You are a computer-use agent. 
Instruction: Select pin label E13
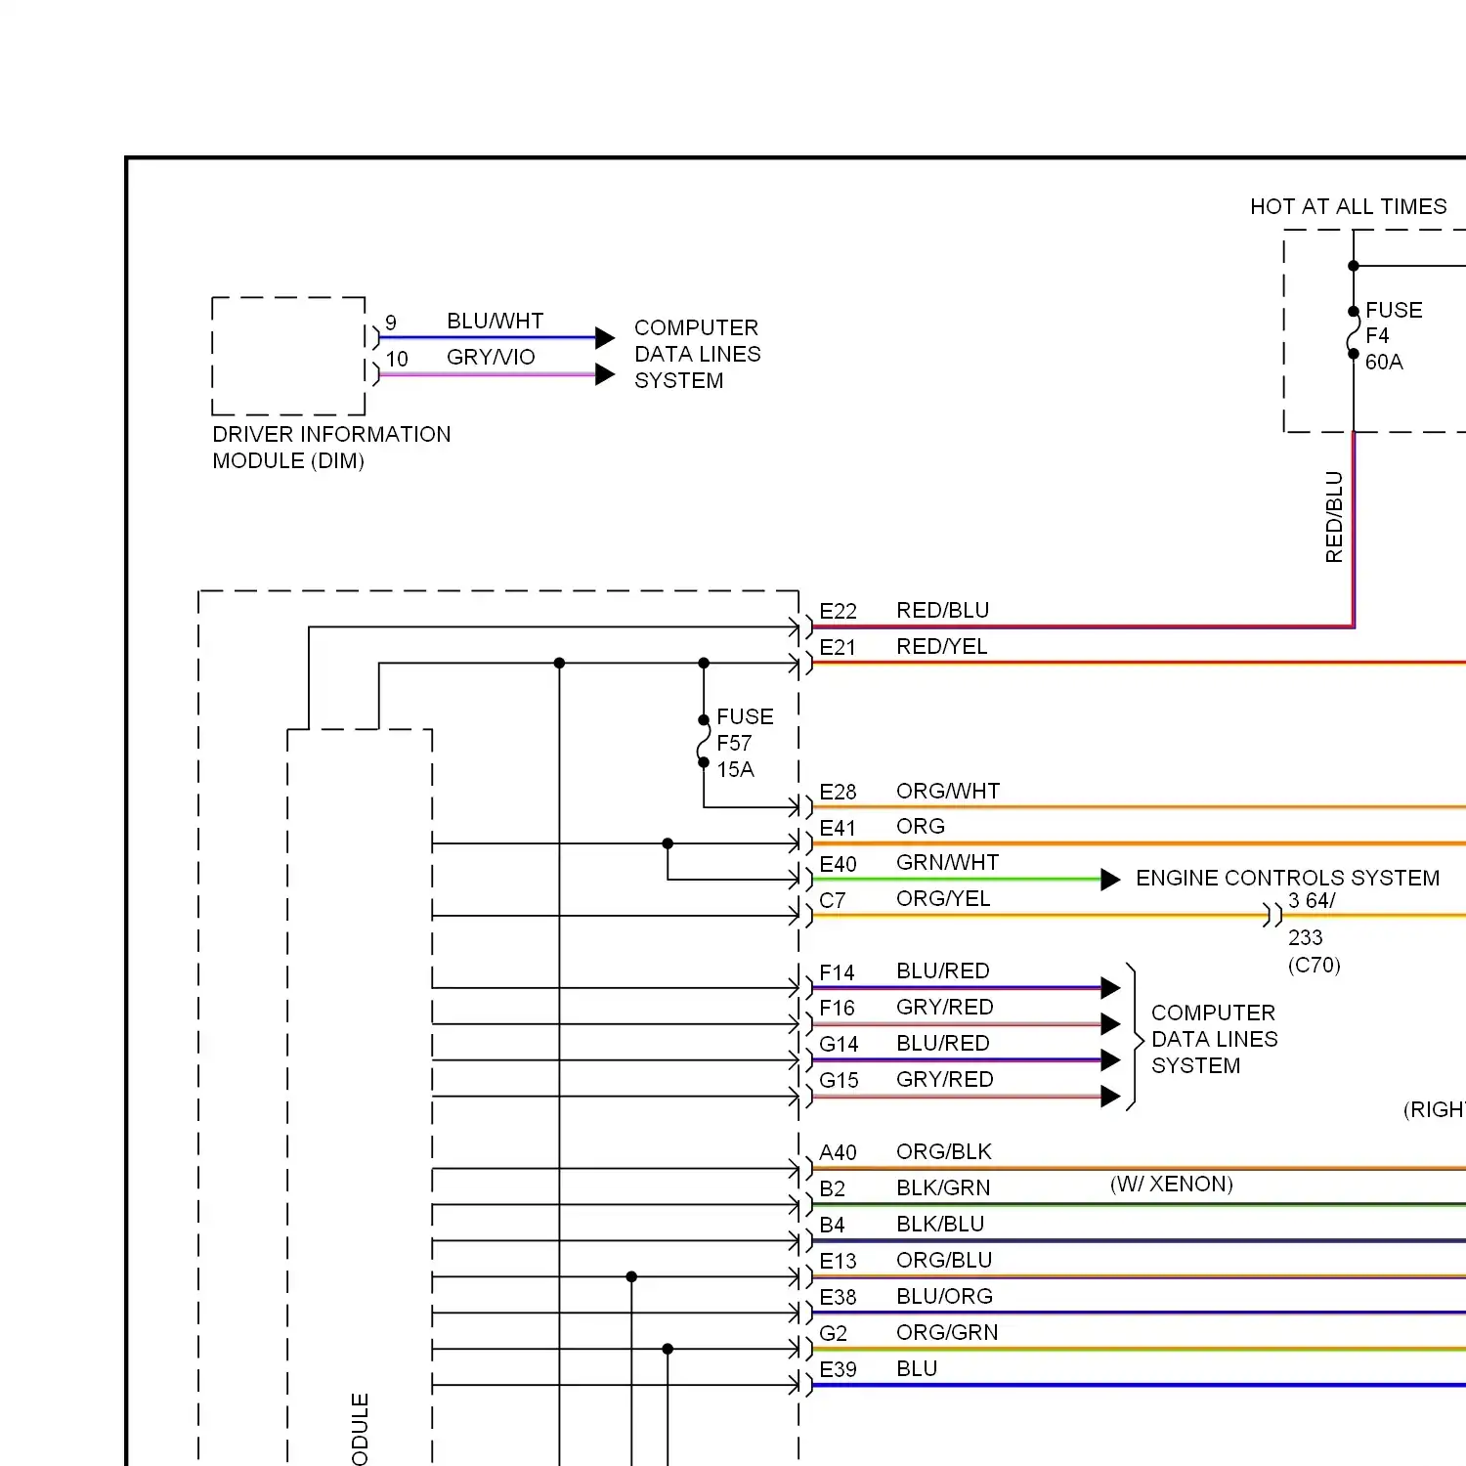[838, 1261]
